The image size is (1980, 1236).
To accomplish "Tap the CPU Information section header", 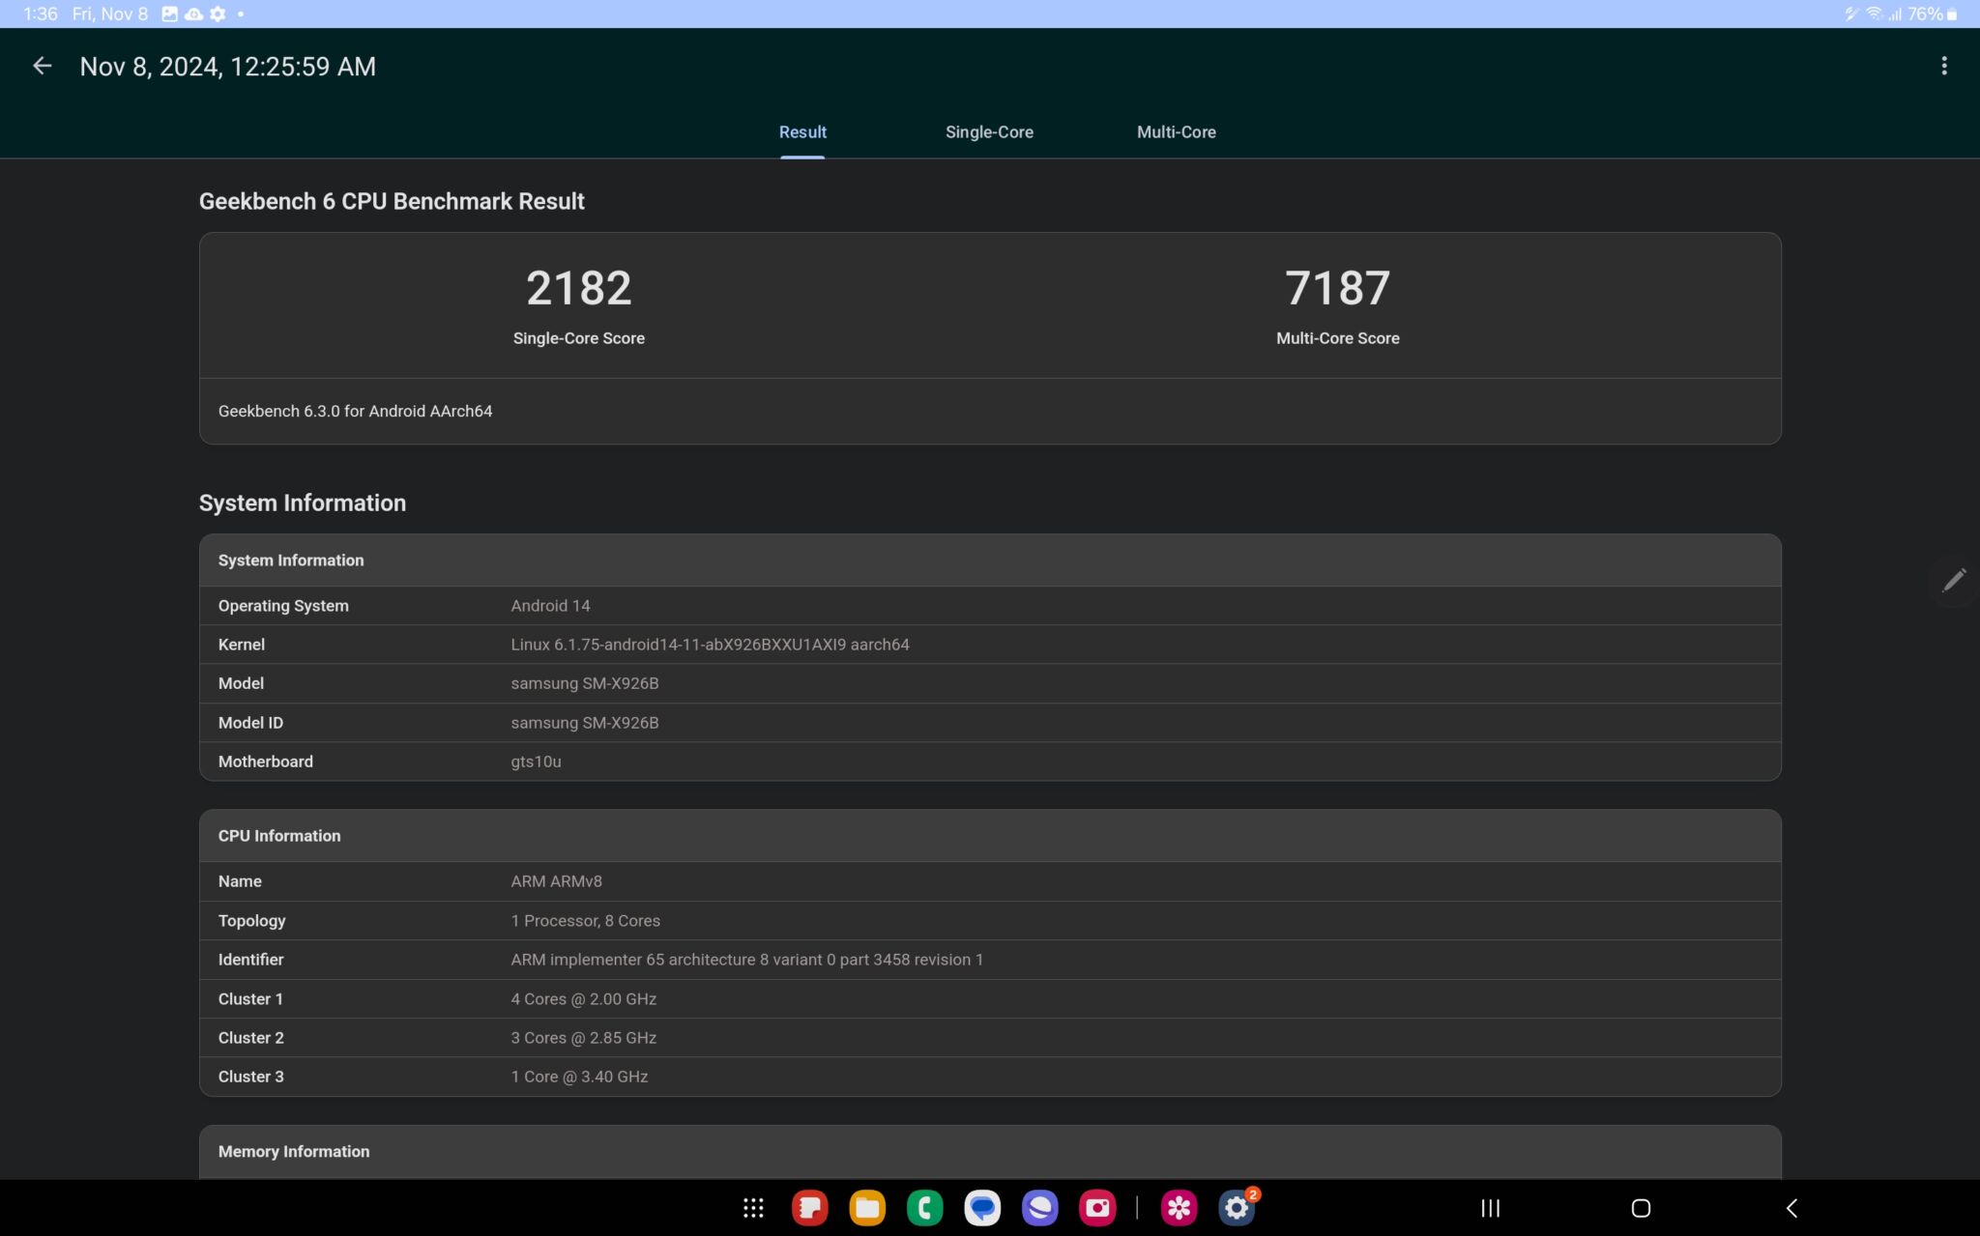I will (990, 836).
